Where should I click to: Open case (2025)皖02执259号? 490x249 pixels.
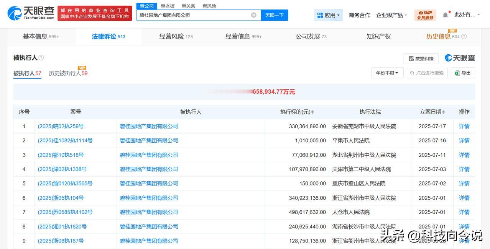[61, 126]
